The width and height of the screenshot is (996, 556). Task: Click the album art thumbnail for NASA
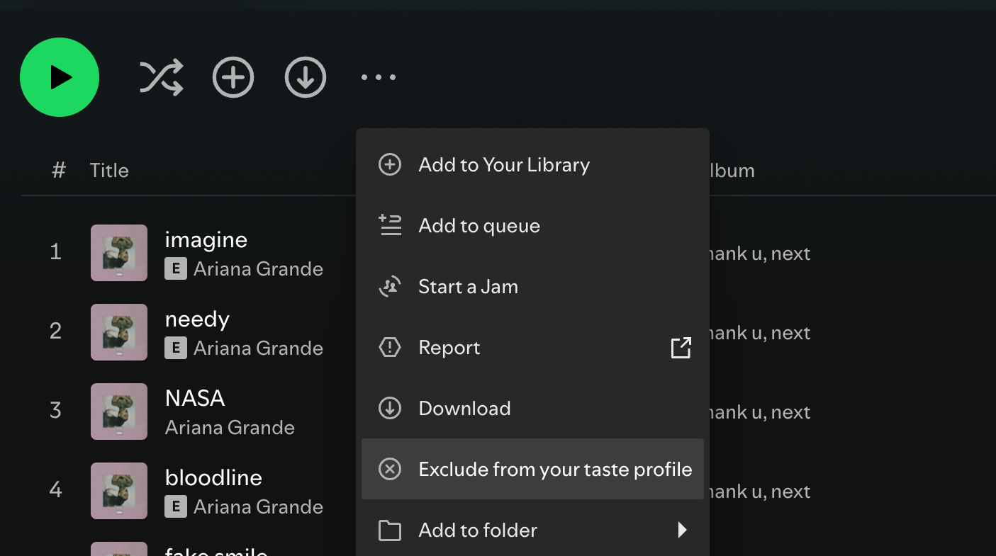(119, 412)
